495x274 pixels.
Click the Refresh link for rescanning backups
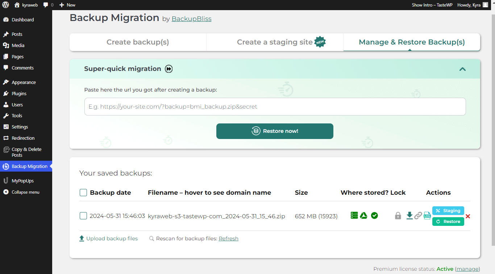click(228, 239)
